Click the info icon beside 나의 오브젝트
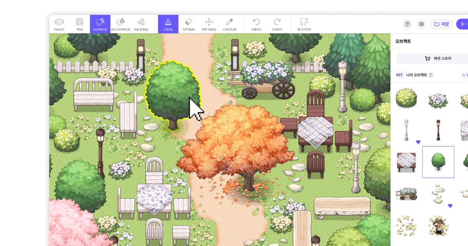 [431, 75]
